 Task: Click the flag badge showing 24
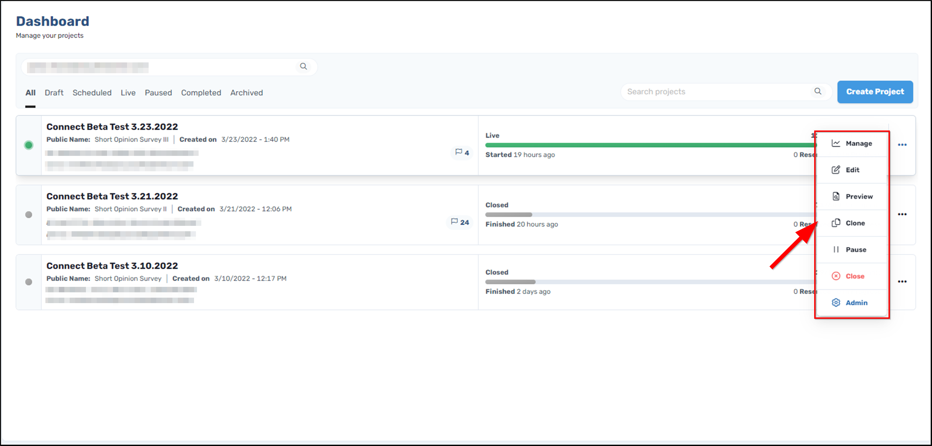coord(460,222)
